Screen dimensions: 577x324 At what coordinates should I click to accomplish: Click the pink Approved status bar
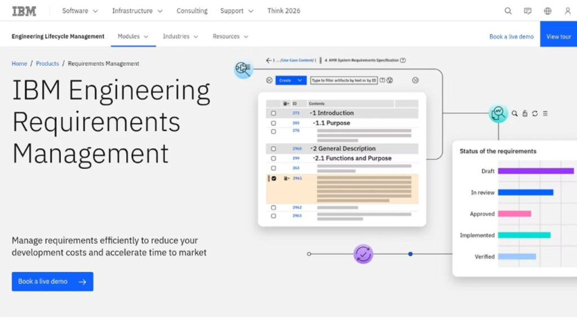pos(514,214)
